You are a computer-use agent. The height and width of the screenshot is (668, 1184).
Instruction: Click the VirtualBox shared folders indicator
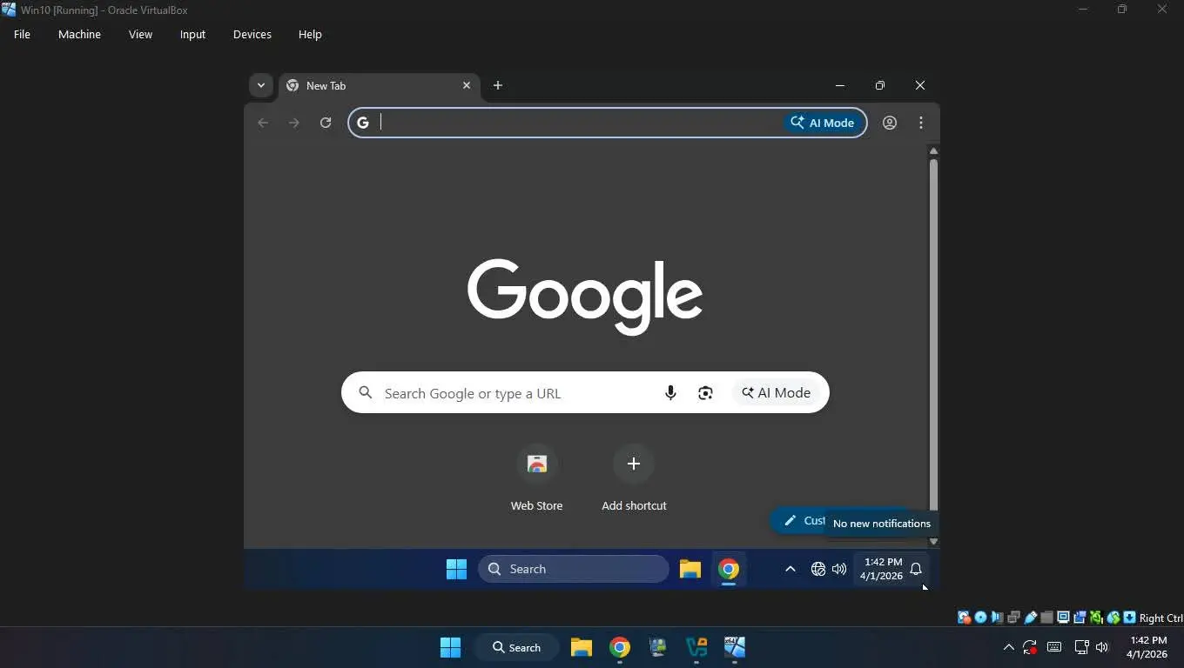click(x=1047, y=618)
